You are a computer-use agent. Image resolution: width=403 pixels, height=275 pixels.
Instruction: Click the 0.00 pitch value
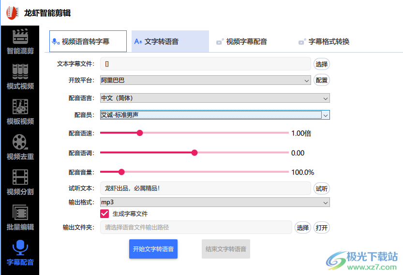[x=298, y=153]
